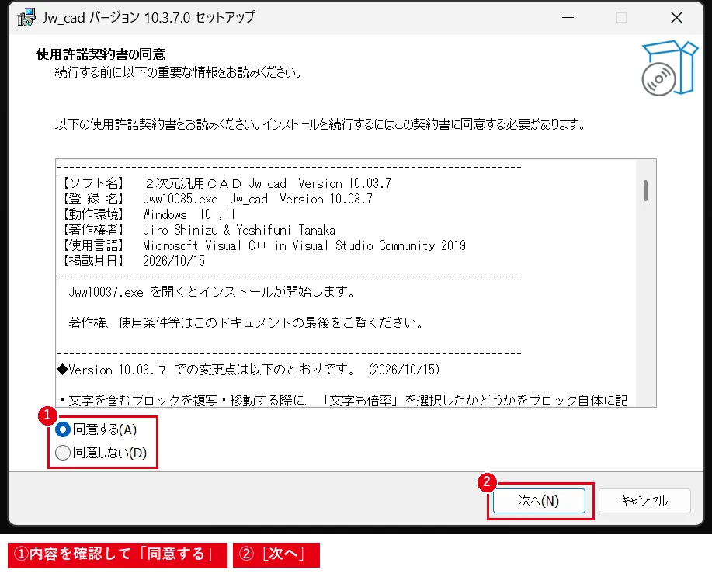Click the 【著作権者】 Jiro Shimizu line
712x577 pixels.
tap(199, 230)
